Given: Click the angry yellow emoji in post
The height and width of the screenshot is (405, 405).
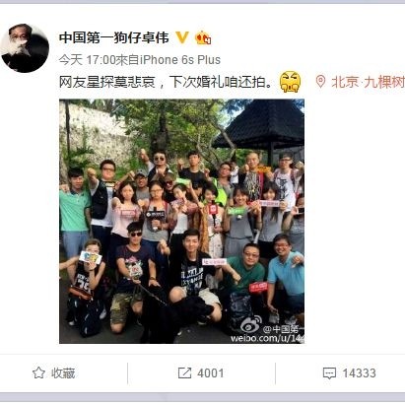Looking at the screenshot, I should click(290, 82).
